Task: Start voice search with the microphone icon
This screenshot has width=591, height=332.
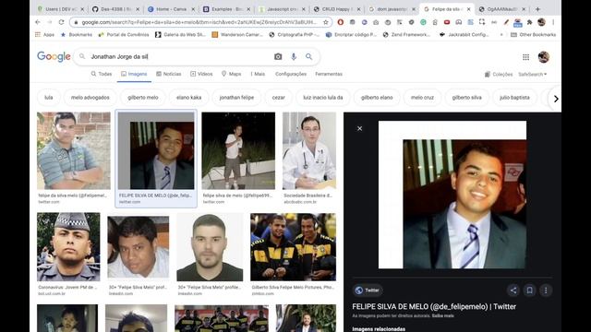Action: [294, 57]
